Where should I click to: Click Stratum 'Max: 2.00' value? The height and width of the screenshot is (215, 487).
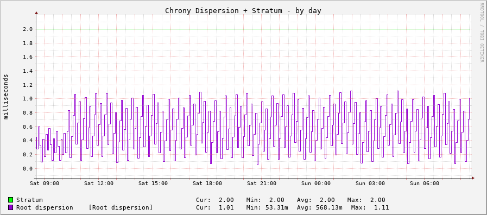[x=366, y=200]
